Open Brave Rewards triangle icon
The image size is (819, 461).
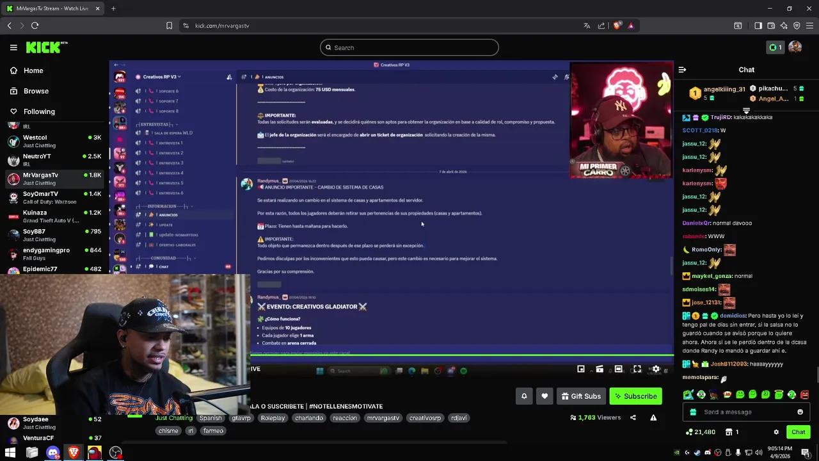pyautogui.click(x=631, y=26)
